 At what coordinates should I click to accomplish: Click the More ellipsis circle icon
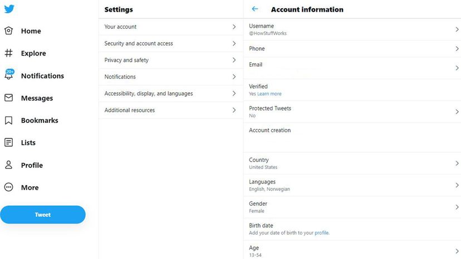[x=8, y=187]
